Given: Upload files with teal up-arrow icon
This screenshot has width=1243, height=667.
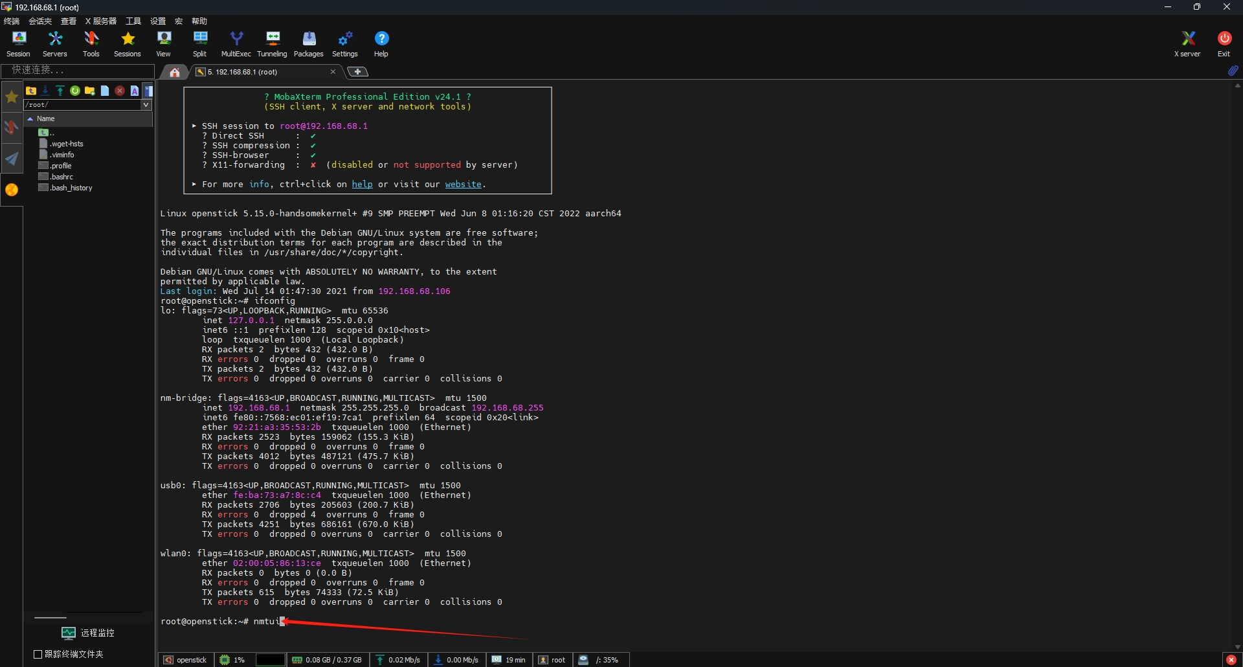Looking at the screenshot, I should pos(60,91).
